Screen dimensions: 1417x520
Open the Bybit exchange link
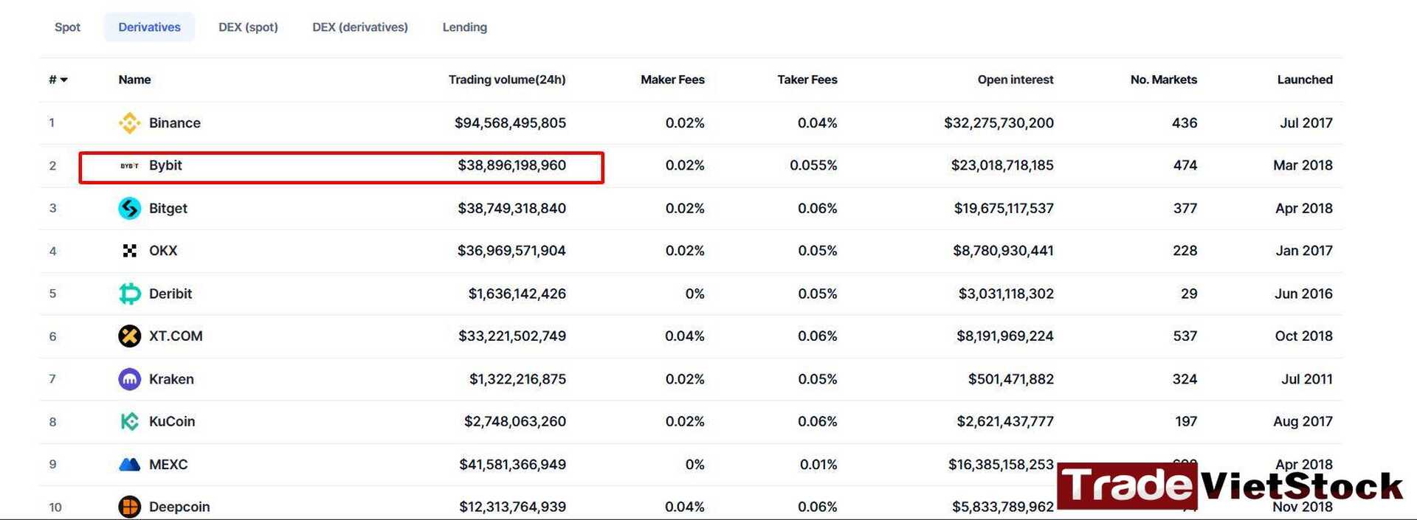[165, 165]
